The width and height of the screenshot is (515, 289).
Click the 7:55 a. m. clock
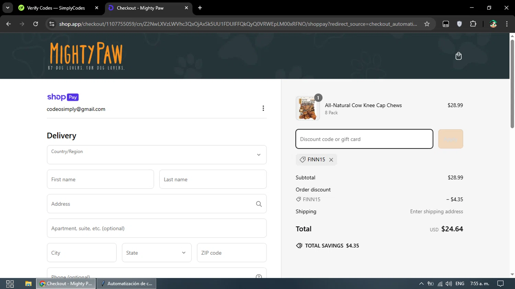[480, 284]
